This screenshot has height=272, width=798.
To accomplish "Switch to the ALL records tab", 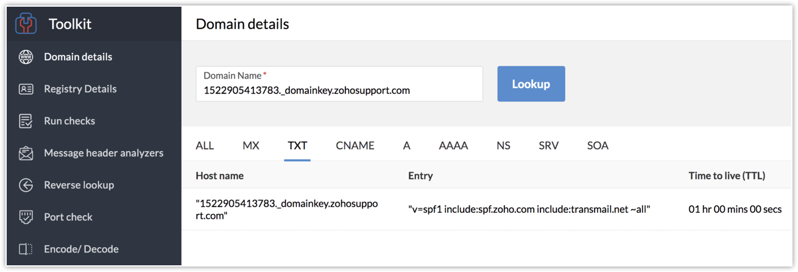I will 205,145.
